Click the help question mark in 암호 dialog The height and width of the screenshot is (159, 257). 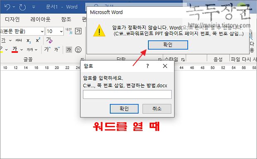[x=148, y=66]
